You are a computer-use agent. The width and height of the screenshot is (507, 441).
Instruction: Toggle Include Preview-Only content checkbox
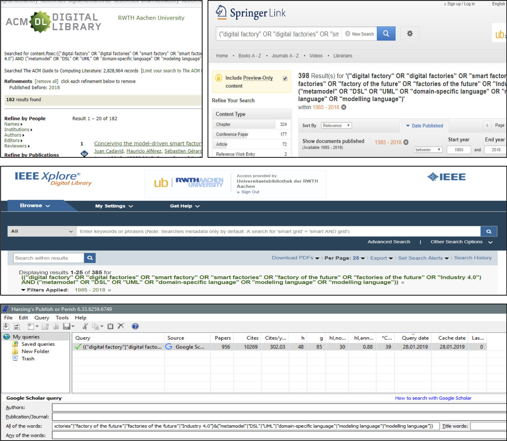(285, 78)
